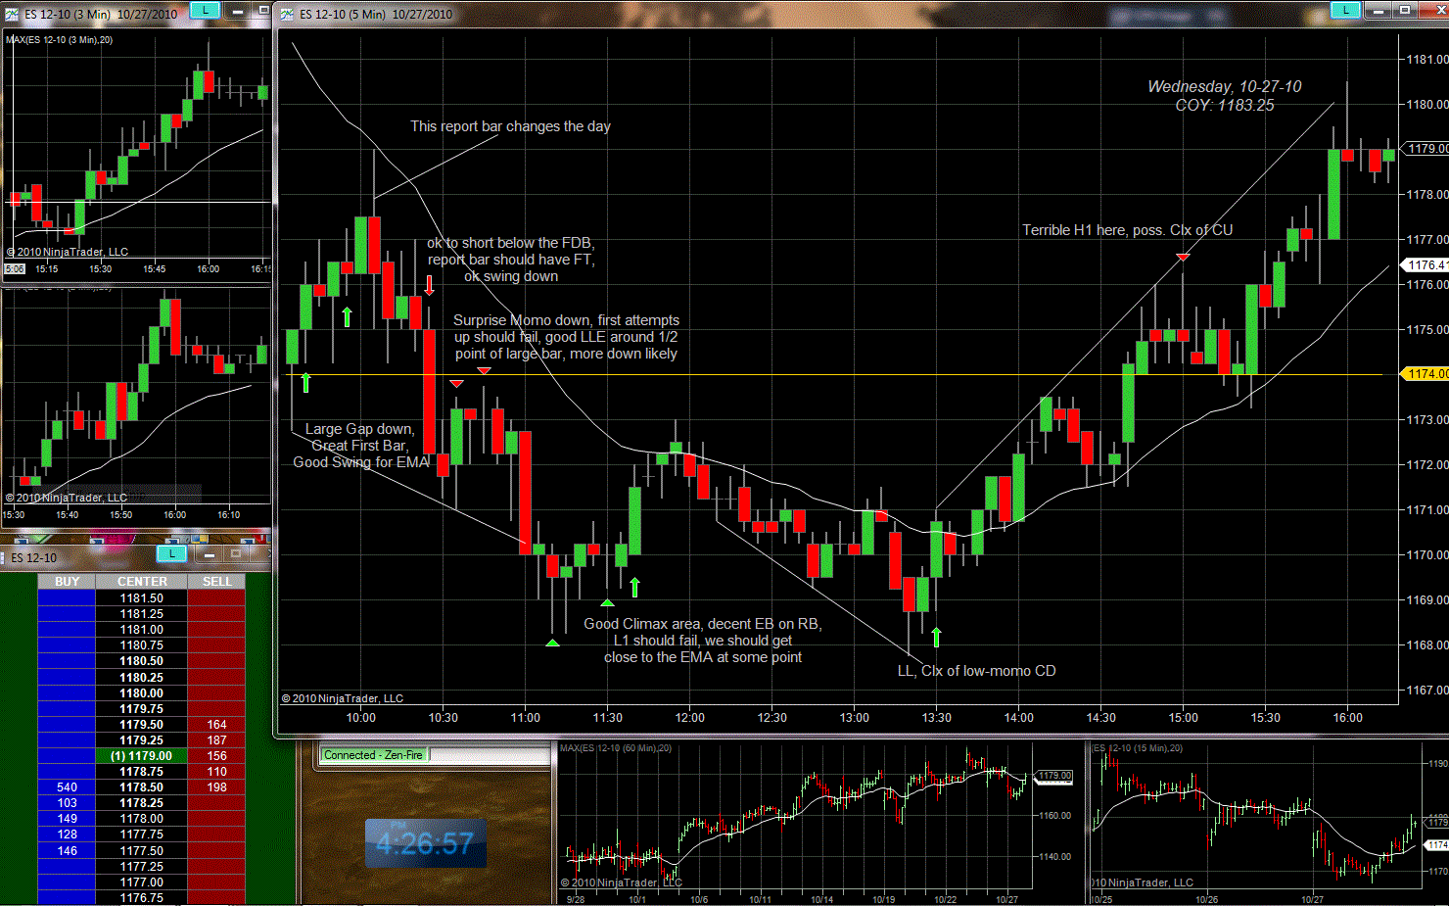Click the L link button on 3 Min chart
This screenshot has height=906, width=1449.
[x=204, y=11]
